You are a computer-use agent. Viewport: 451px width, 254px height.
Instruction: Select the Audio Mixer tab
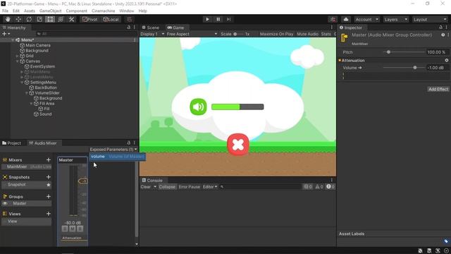pos(43,143)
